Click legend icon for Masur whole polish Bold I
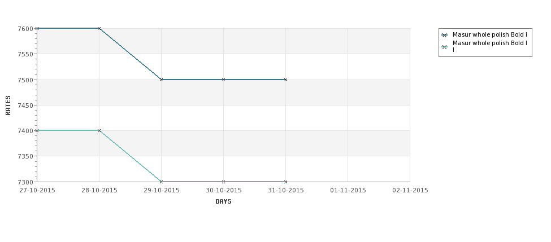 coord(445,35)
